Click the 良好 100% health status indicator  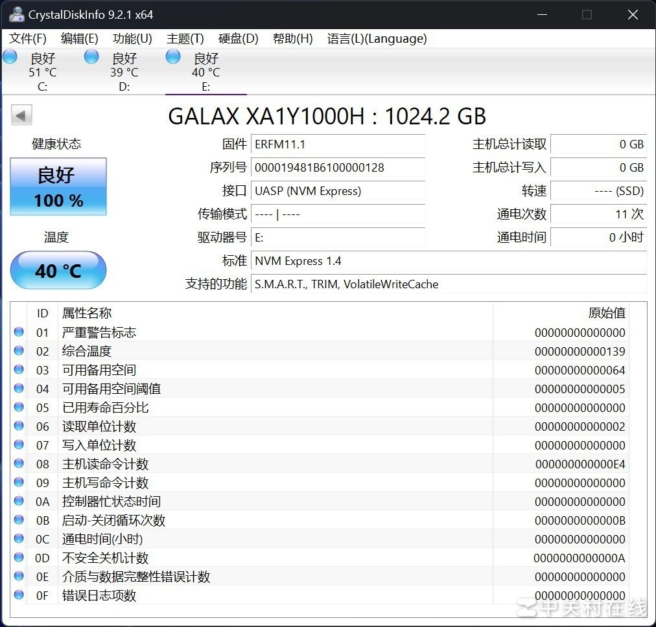coord(58,187)
